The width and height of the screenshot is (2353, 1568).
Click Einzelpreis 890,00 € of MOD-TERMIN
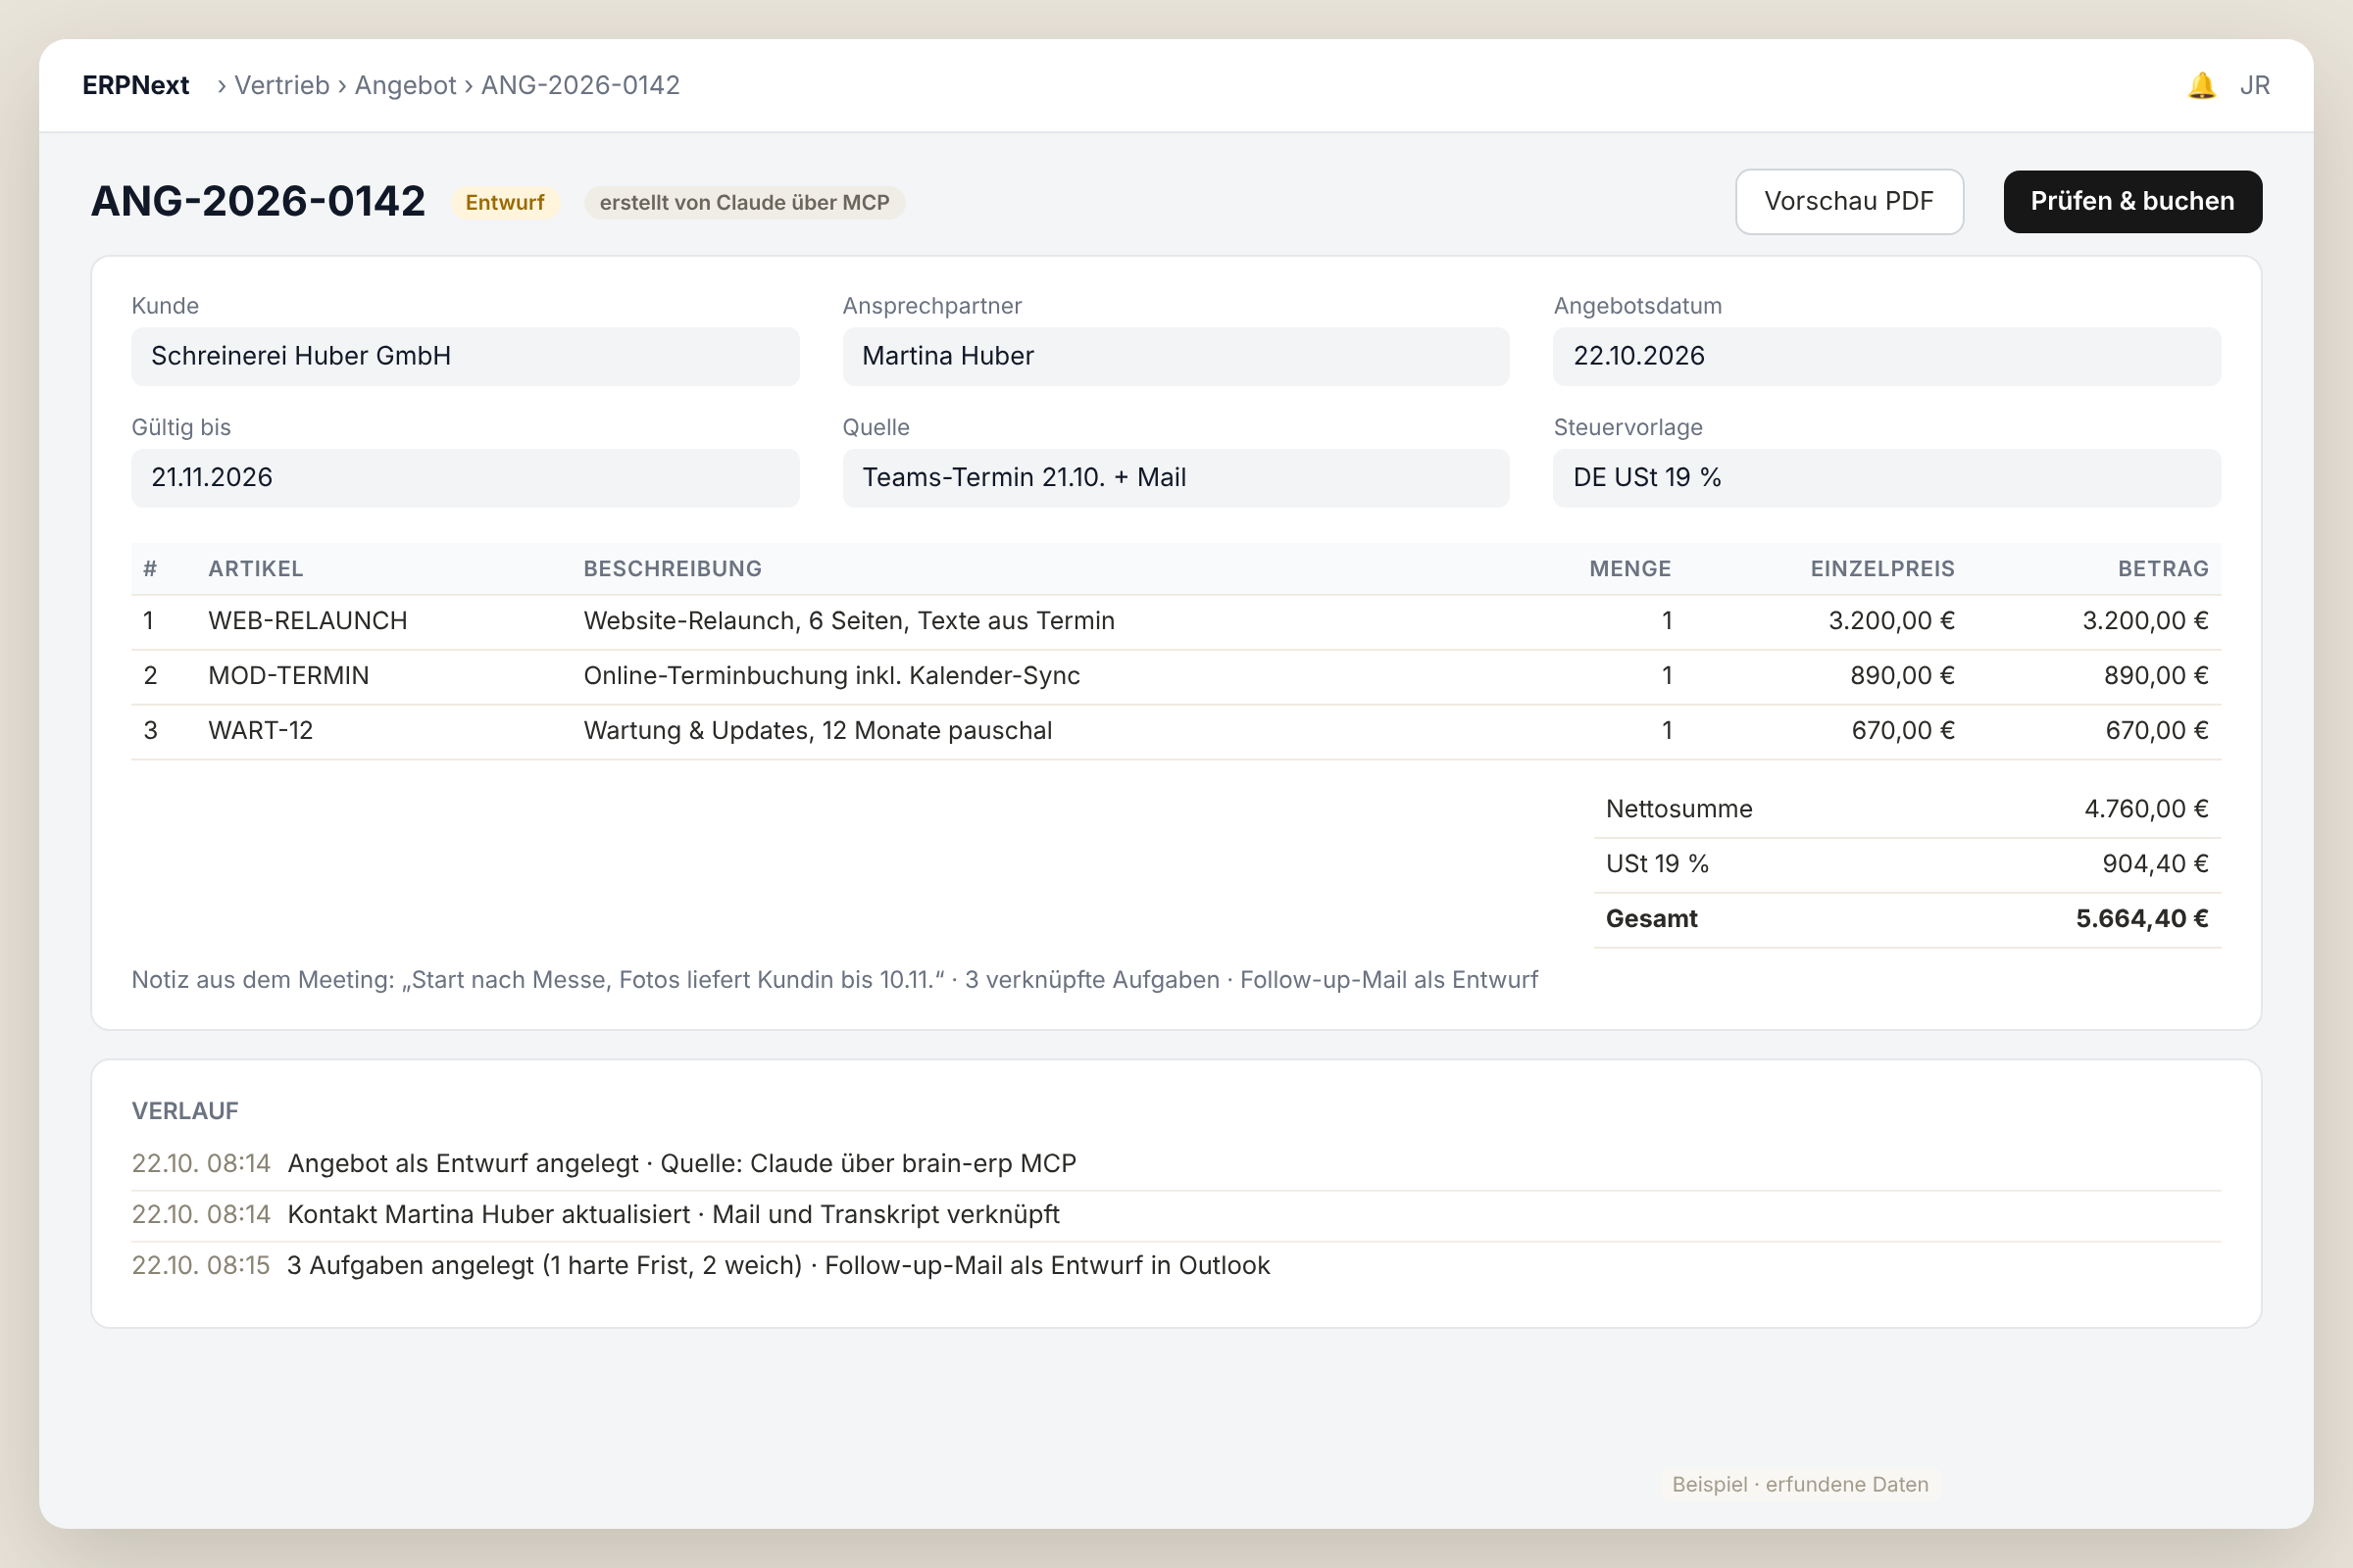[1902, 676]
